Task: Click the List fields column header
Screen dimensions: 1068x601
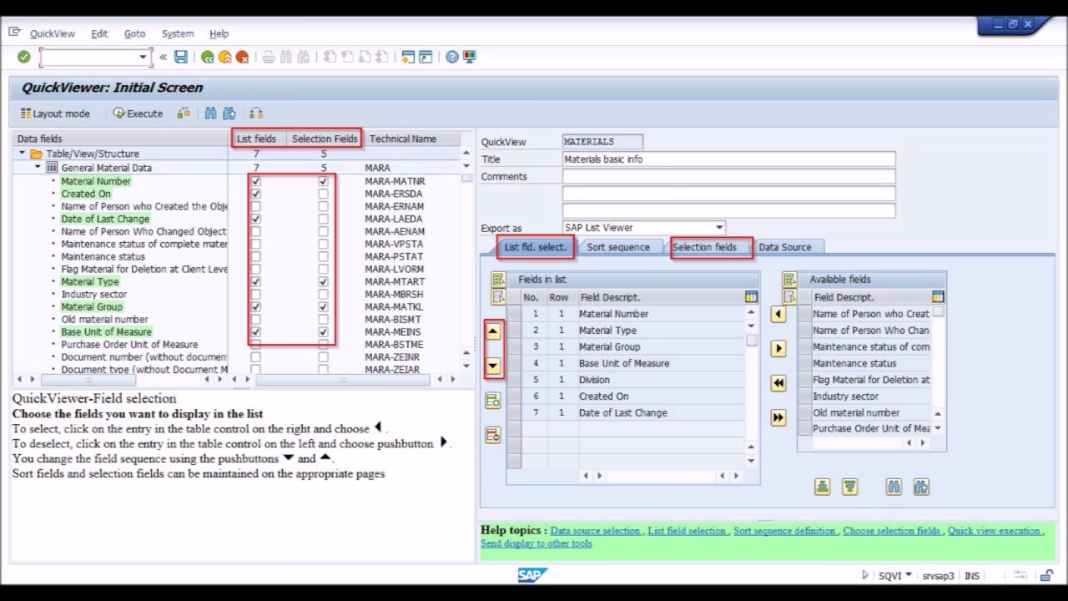Action: pos(256,139)
